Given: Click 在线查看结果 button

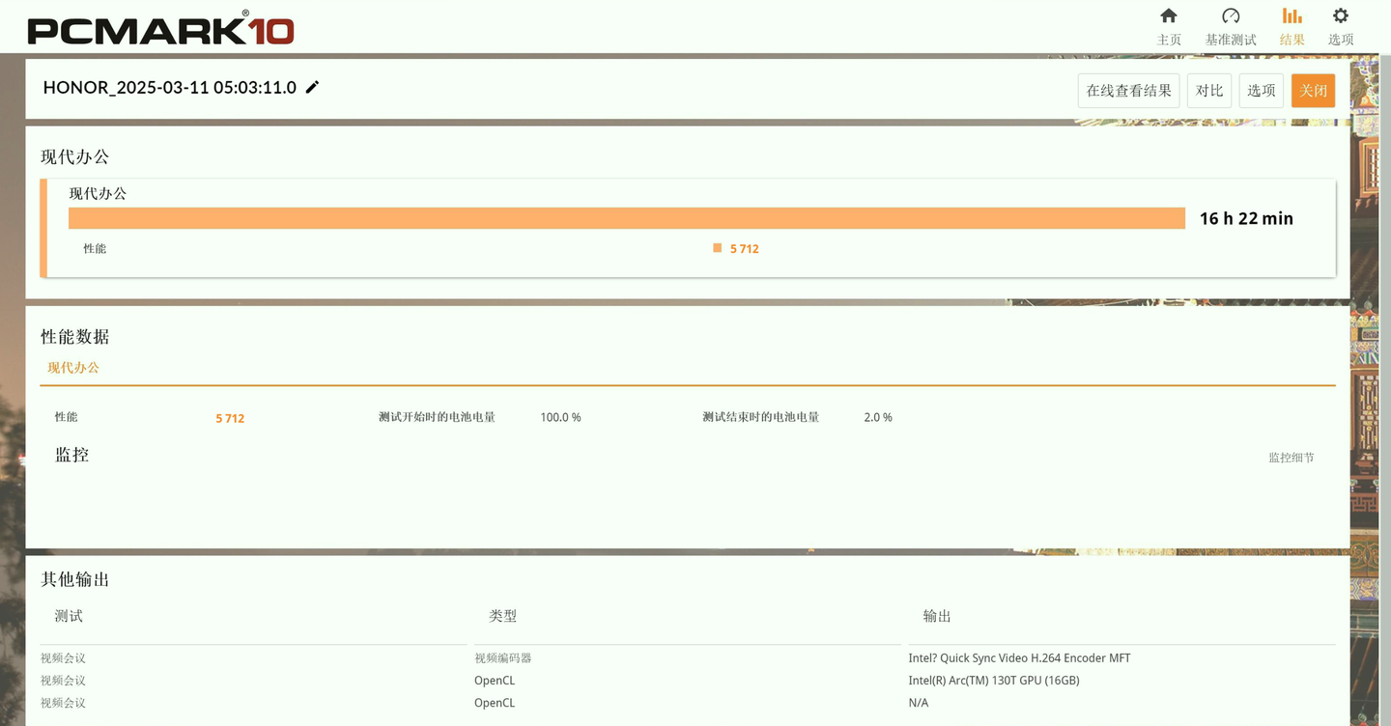Looking at the screenshot, I should click(x=1128, y=91).
